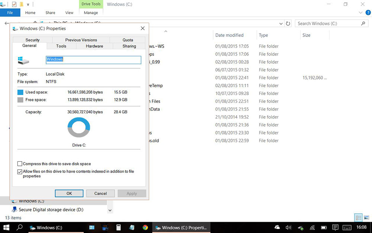Screen dimensions: 372x233
Task: Click the Explorer refresh button
Action: coord(288,23)
